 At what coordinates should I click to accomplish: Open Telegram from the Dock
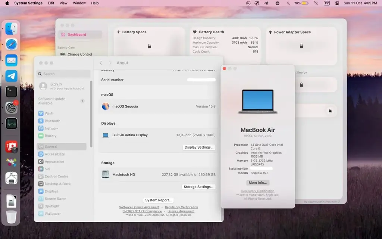click(x=11, y=76)
